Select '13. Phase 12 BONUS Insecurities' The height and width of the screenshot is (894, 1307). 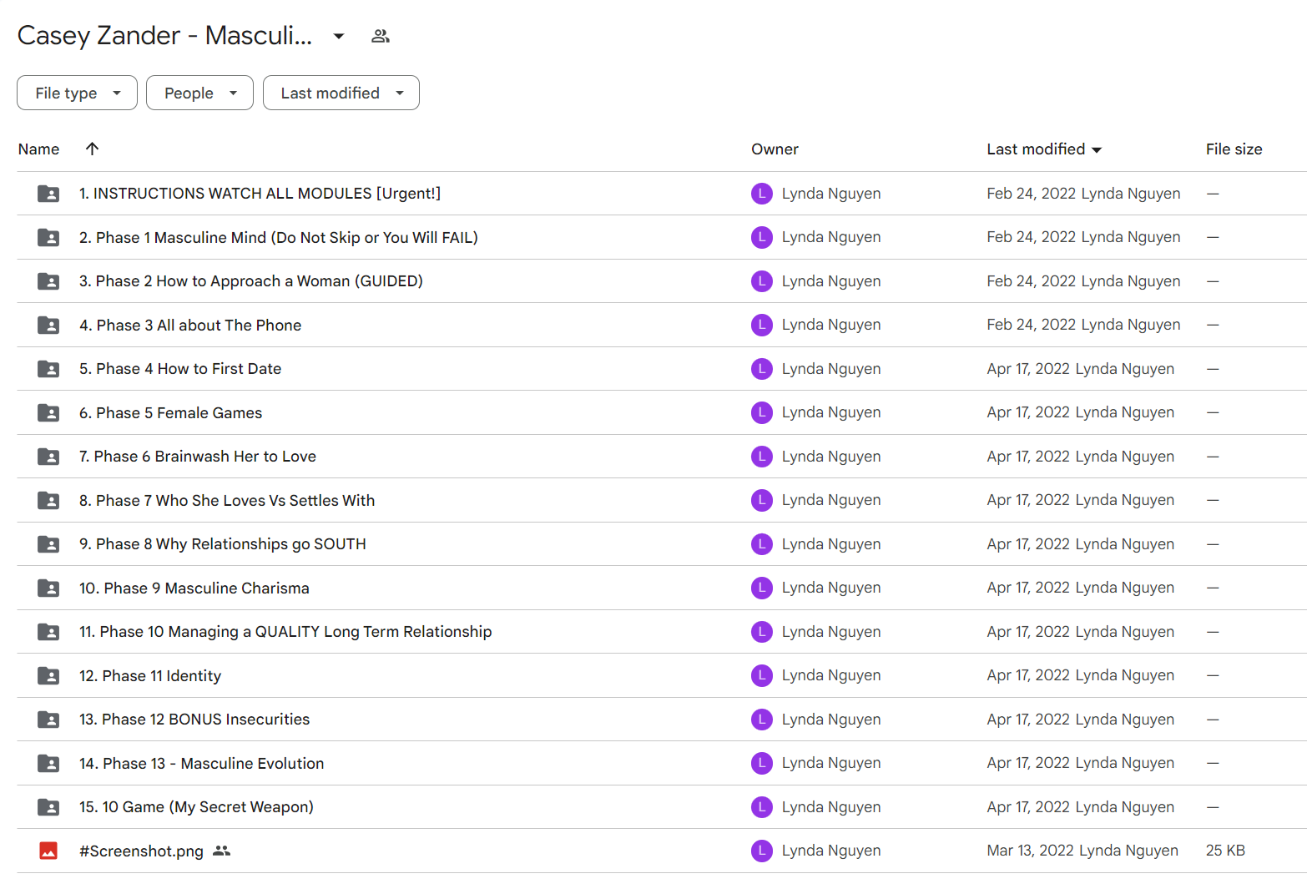click(x=194, y=720)
